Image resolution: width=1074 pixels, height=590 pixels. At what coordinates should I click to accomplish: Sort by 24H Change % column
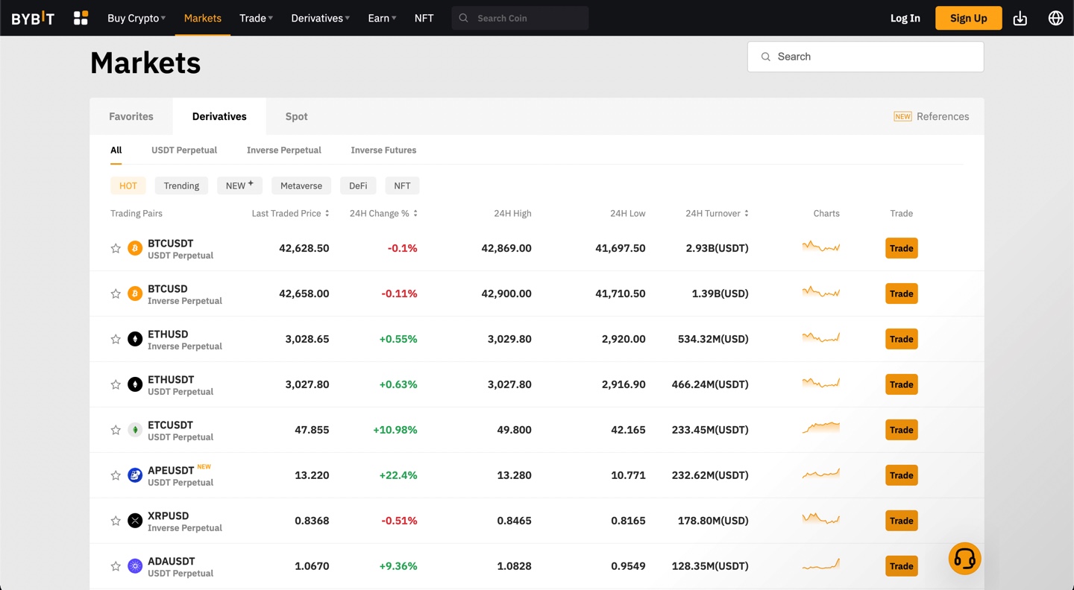click(383, 213)
